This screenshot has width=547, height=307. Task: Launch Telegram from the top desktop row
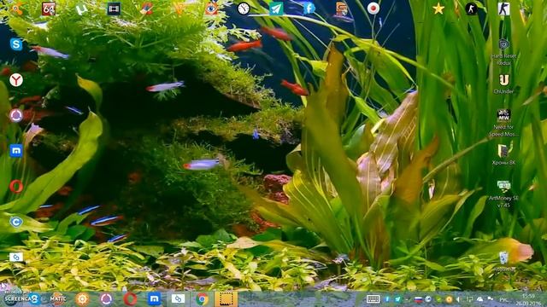pyautogui.click(x=276, y=9)
